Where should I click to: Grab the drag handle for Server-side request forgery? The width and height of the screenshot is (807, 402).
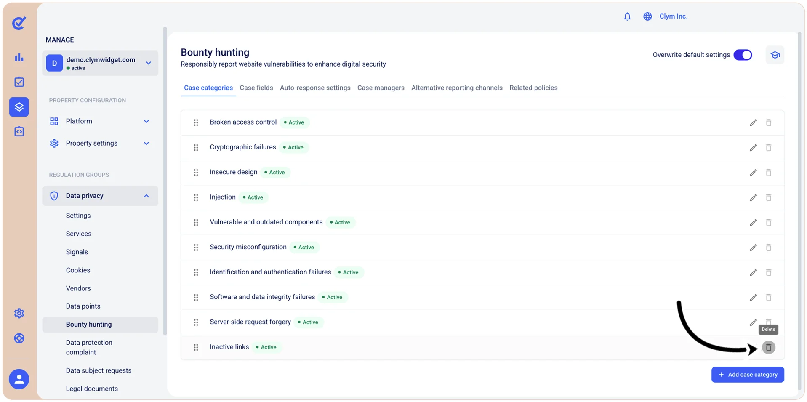pos(196,322)
